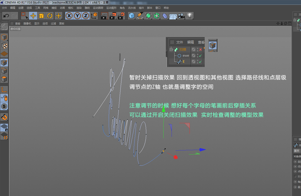301x196 pixels.
Task: Toggle the E spline green check
Action: 200,62
